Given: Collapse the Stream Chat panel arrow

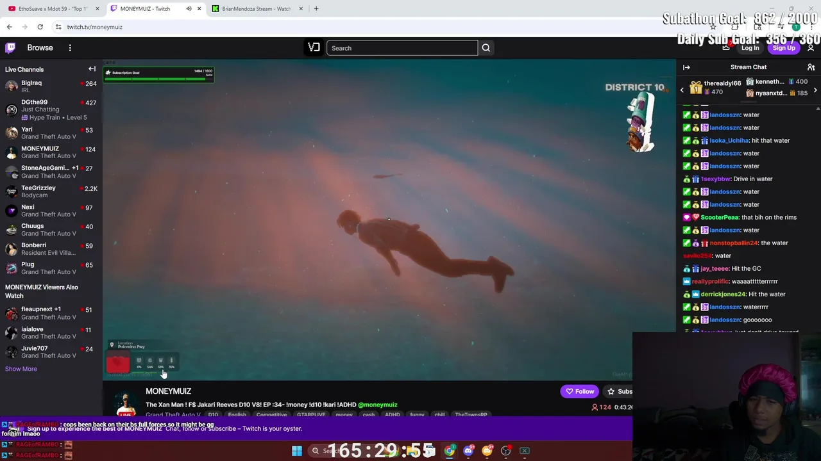Looking at the screenshot, I should pos(686,67).
